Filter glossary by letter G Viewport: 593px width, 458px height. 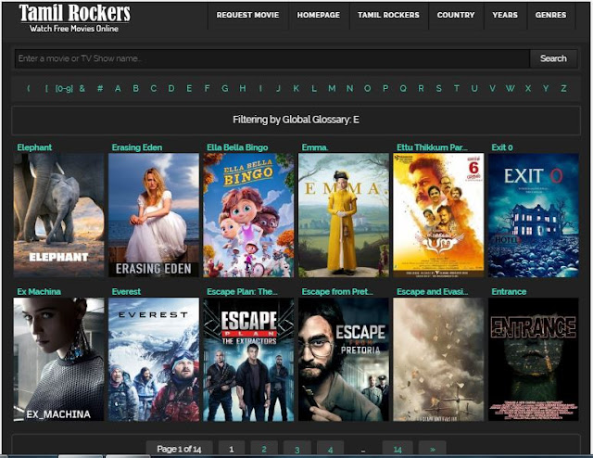[224, 89]
